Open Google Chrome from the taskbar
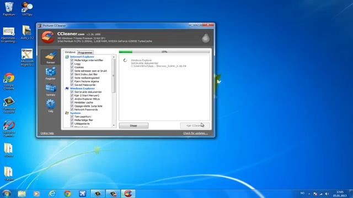353x198 pixels. click(67, 194)
